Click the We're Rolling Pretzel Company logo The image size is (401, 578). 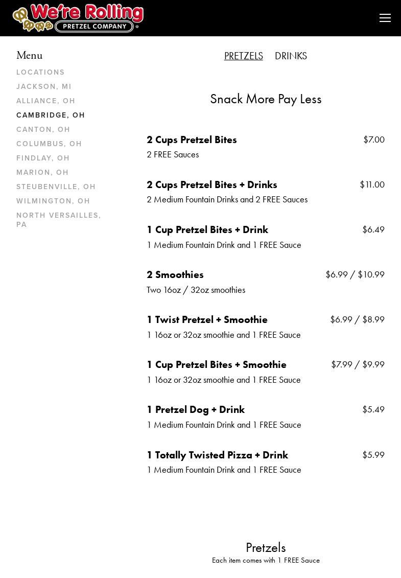(x=78, y=18)
